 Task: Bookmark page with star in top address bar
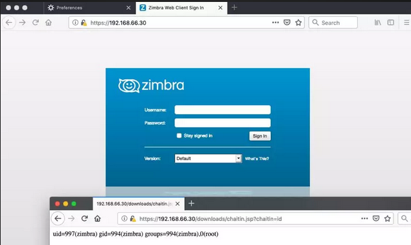click(298, 23)
